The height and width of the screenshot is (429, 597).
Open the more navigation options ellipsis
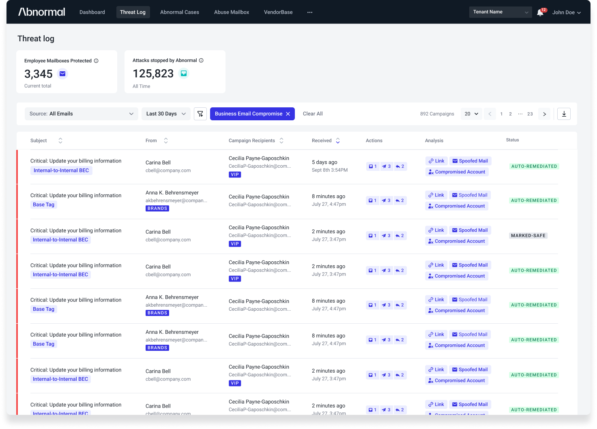tap(310, 12)
